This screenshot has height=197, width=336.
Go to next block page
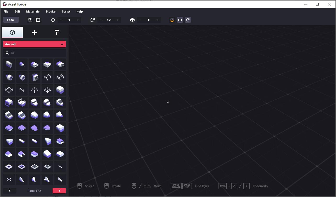click(x=59, y=191)
